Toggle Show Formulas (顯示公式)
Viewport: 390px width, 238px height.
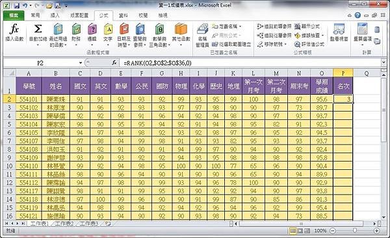[307, 27]
